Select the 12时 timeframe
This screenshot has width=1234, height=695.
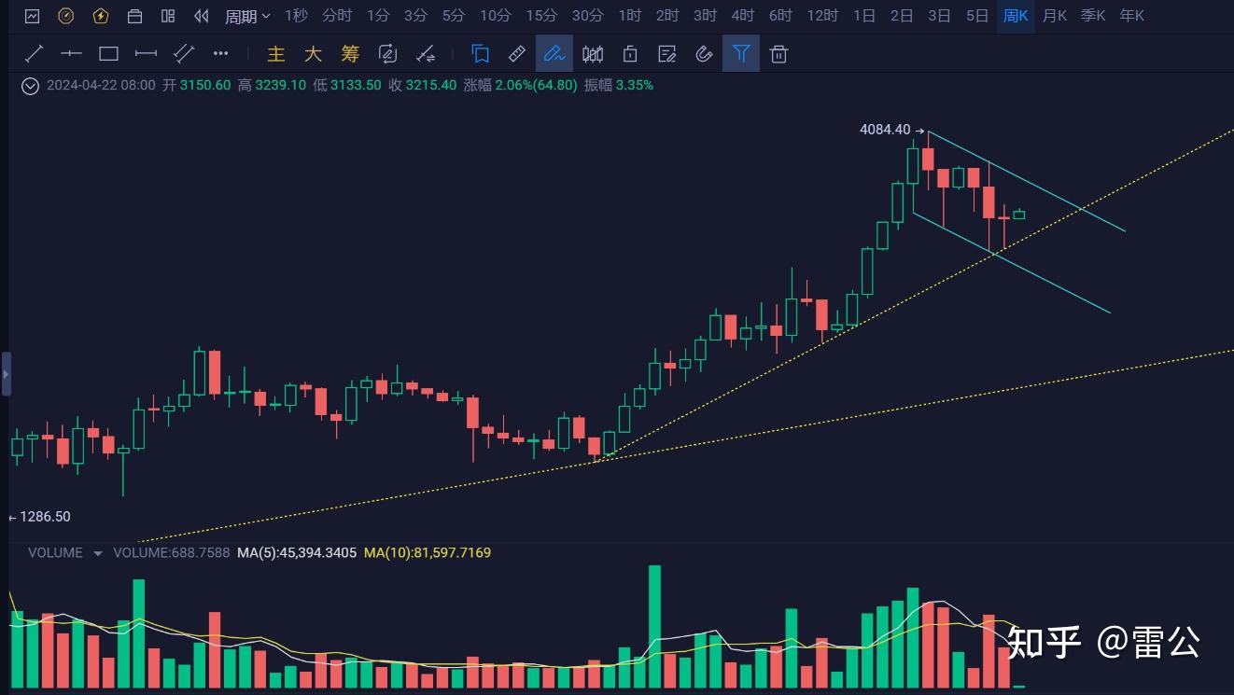822,16
